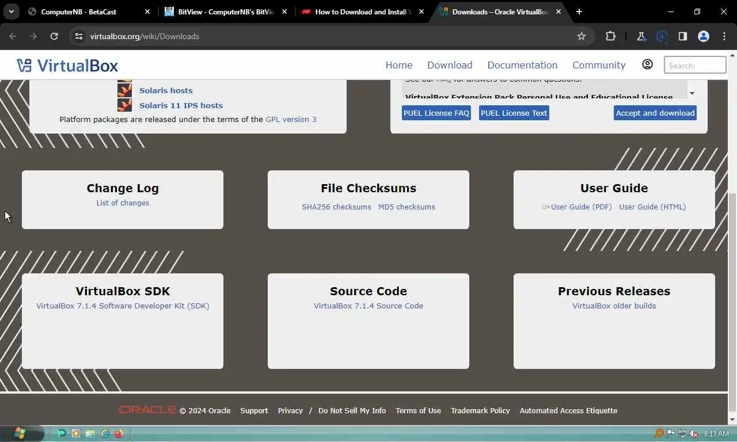The height and width of the screenshot is (442, 737).
Task: Open the VirtualBox older builds link
Action: tap(614, 306)
